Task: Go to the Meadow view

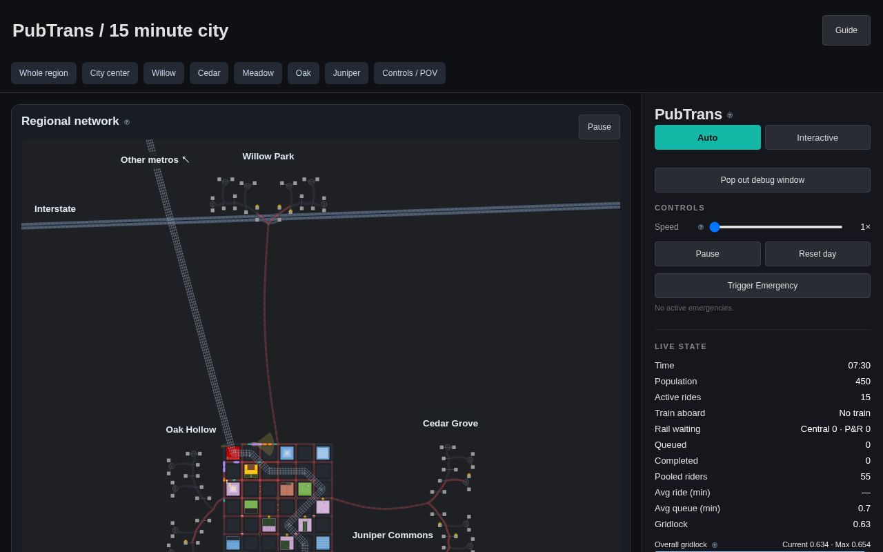Action: click(258, 73)
